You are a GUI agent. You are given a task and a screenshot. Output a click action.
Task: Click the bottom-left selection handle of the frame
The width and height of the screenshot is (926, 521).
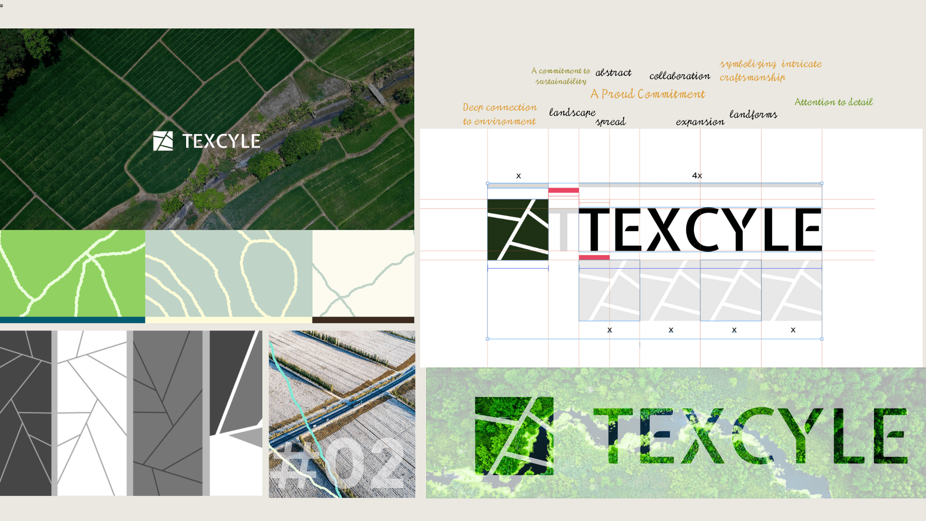click(x=488, y=339)
